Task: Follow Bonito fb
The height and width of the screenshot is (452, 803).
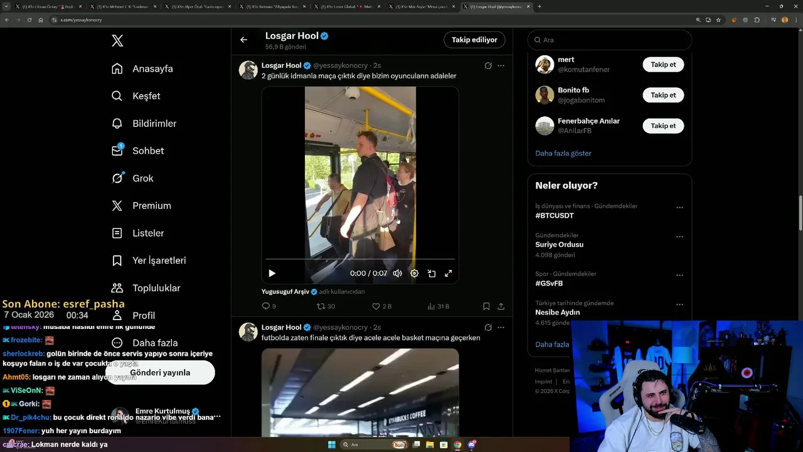Action: [x=663, y=95]
